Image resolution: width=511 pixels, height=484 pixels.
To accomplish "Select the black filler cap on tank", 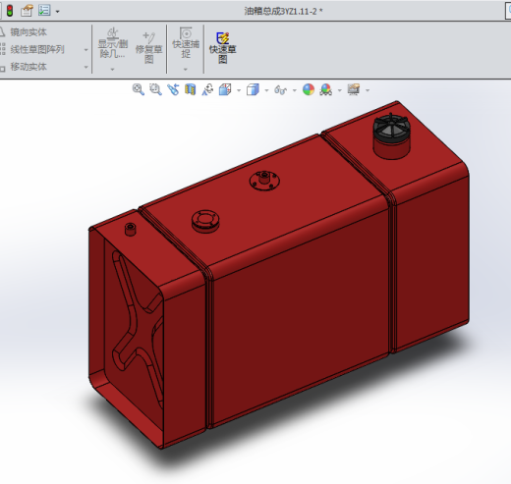I will click(391, 128).
